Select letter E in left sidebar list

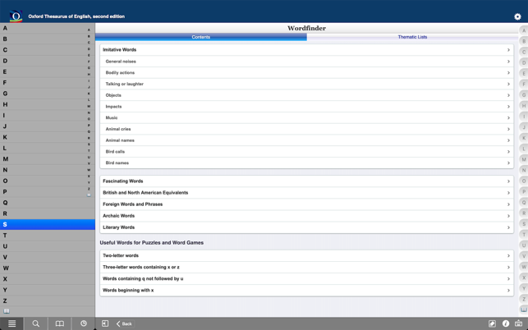point(48,71)
